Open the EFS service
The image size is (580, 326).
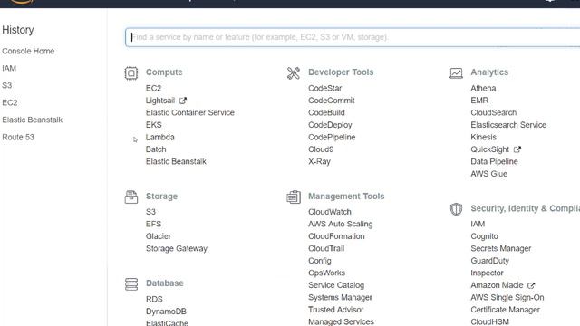(153, 224)
